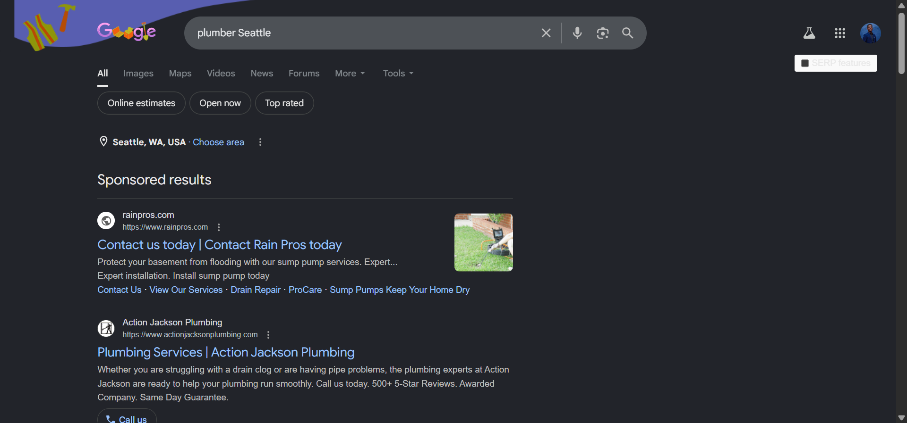907x423 pixels.
Task: Start voice search with the microphone icon
Action: [x=577, y=33]
